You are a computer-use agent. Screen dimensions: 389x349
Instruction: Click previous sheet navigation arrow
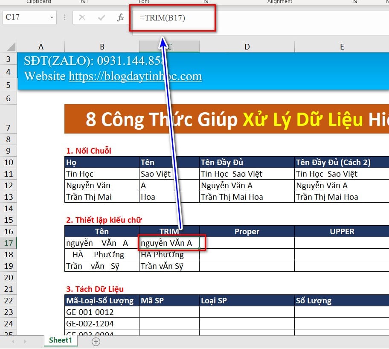(13, 342)
